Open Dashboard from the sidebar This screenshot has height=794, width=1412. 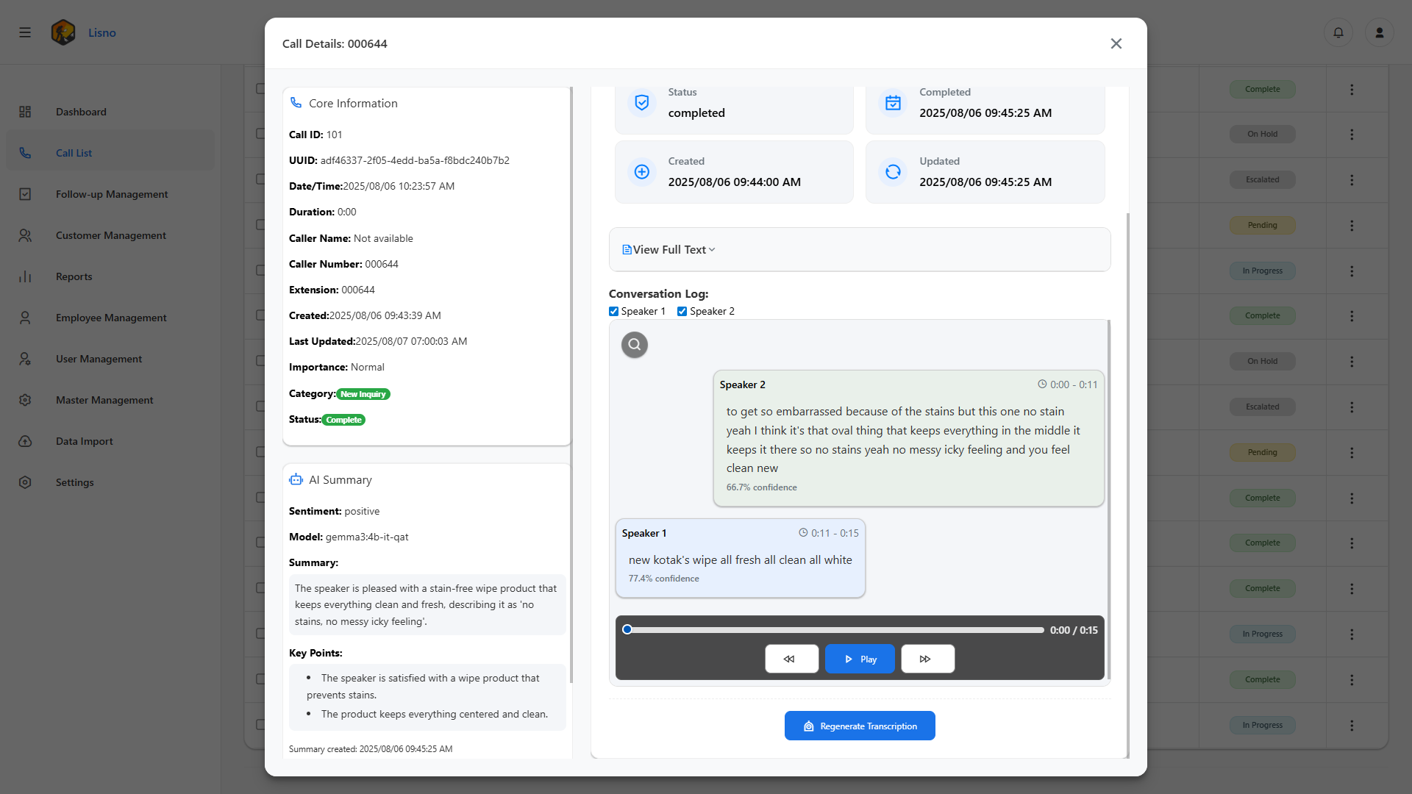click(x=81, y=112)
